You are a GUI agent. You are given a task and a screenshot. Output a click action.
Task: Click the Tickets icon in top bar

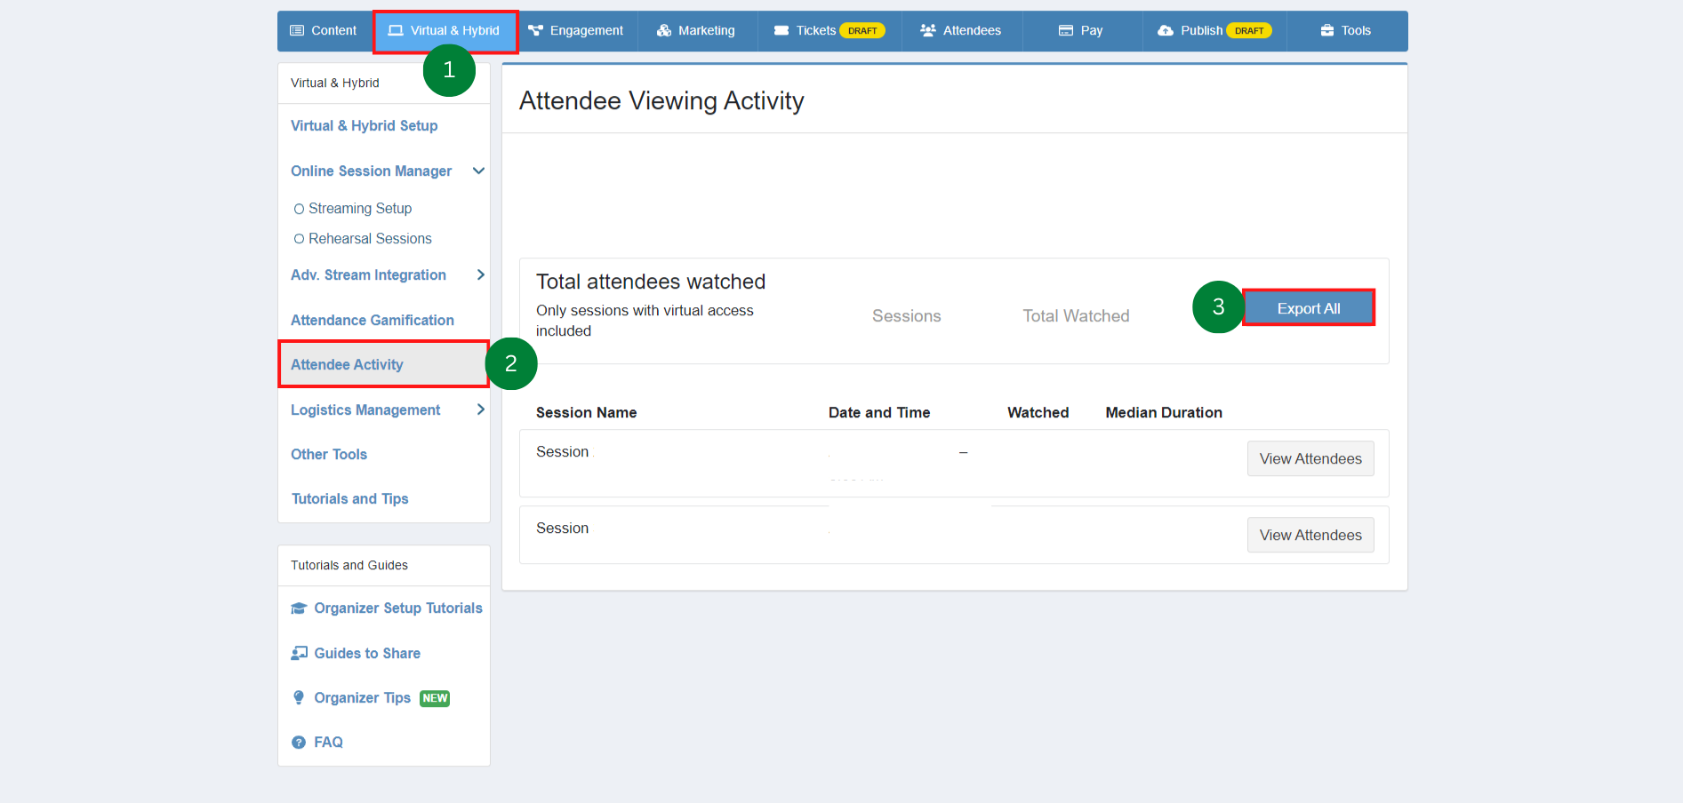pyautogui.click(x=781, y=30)
